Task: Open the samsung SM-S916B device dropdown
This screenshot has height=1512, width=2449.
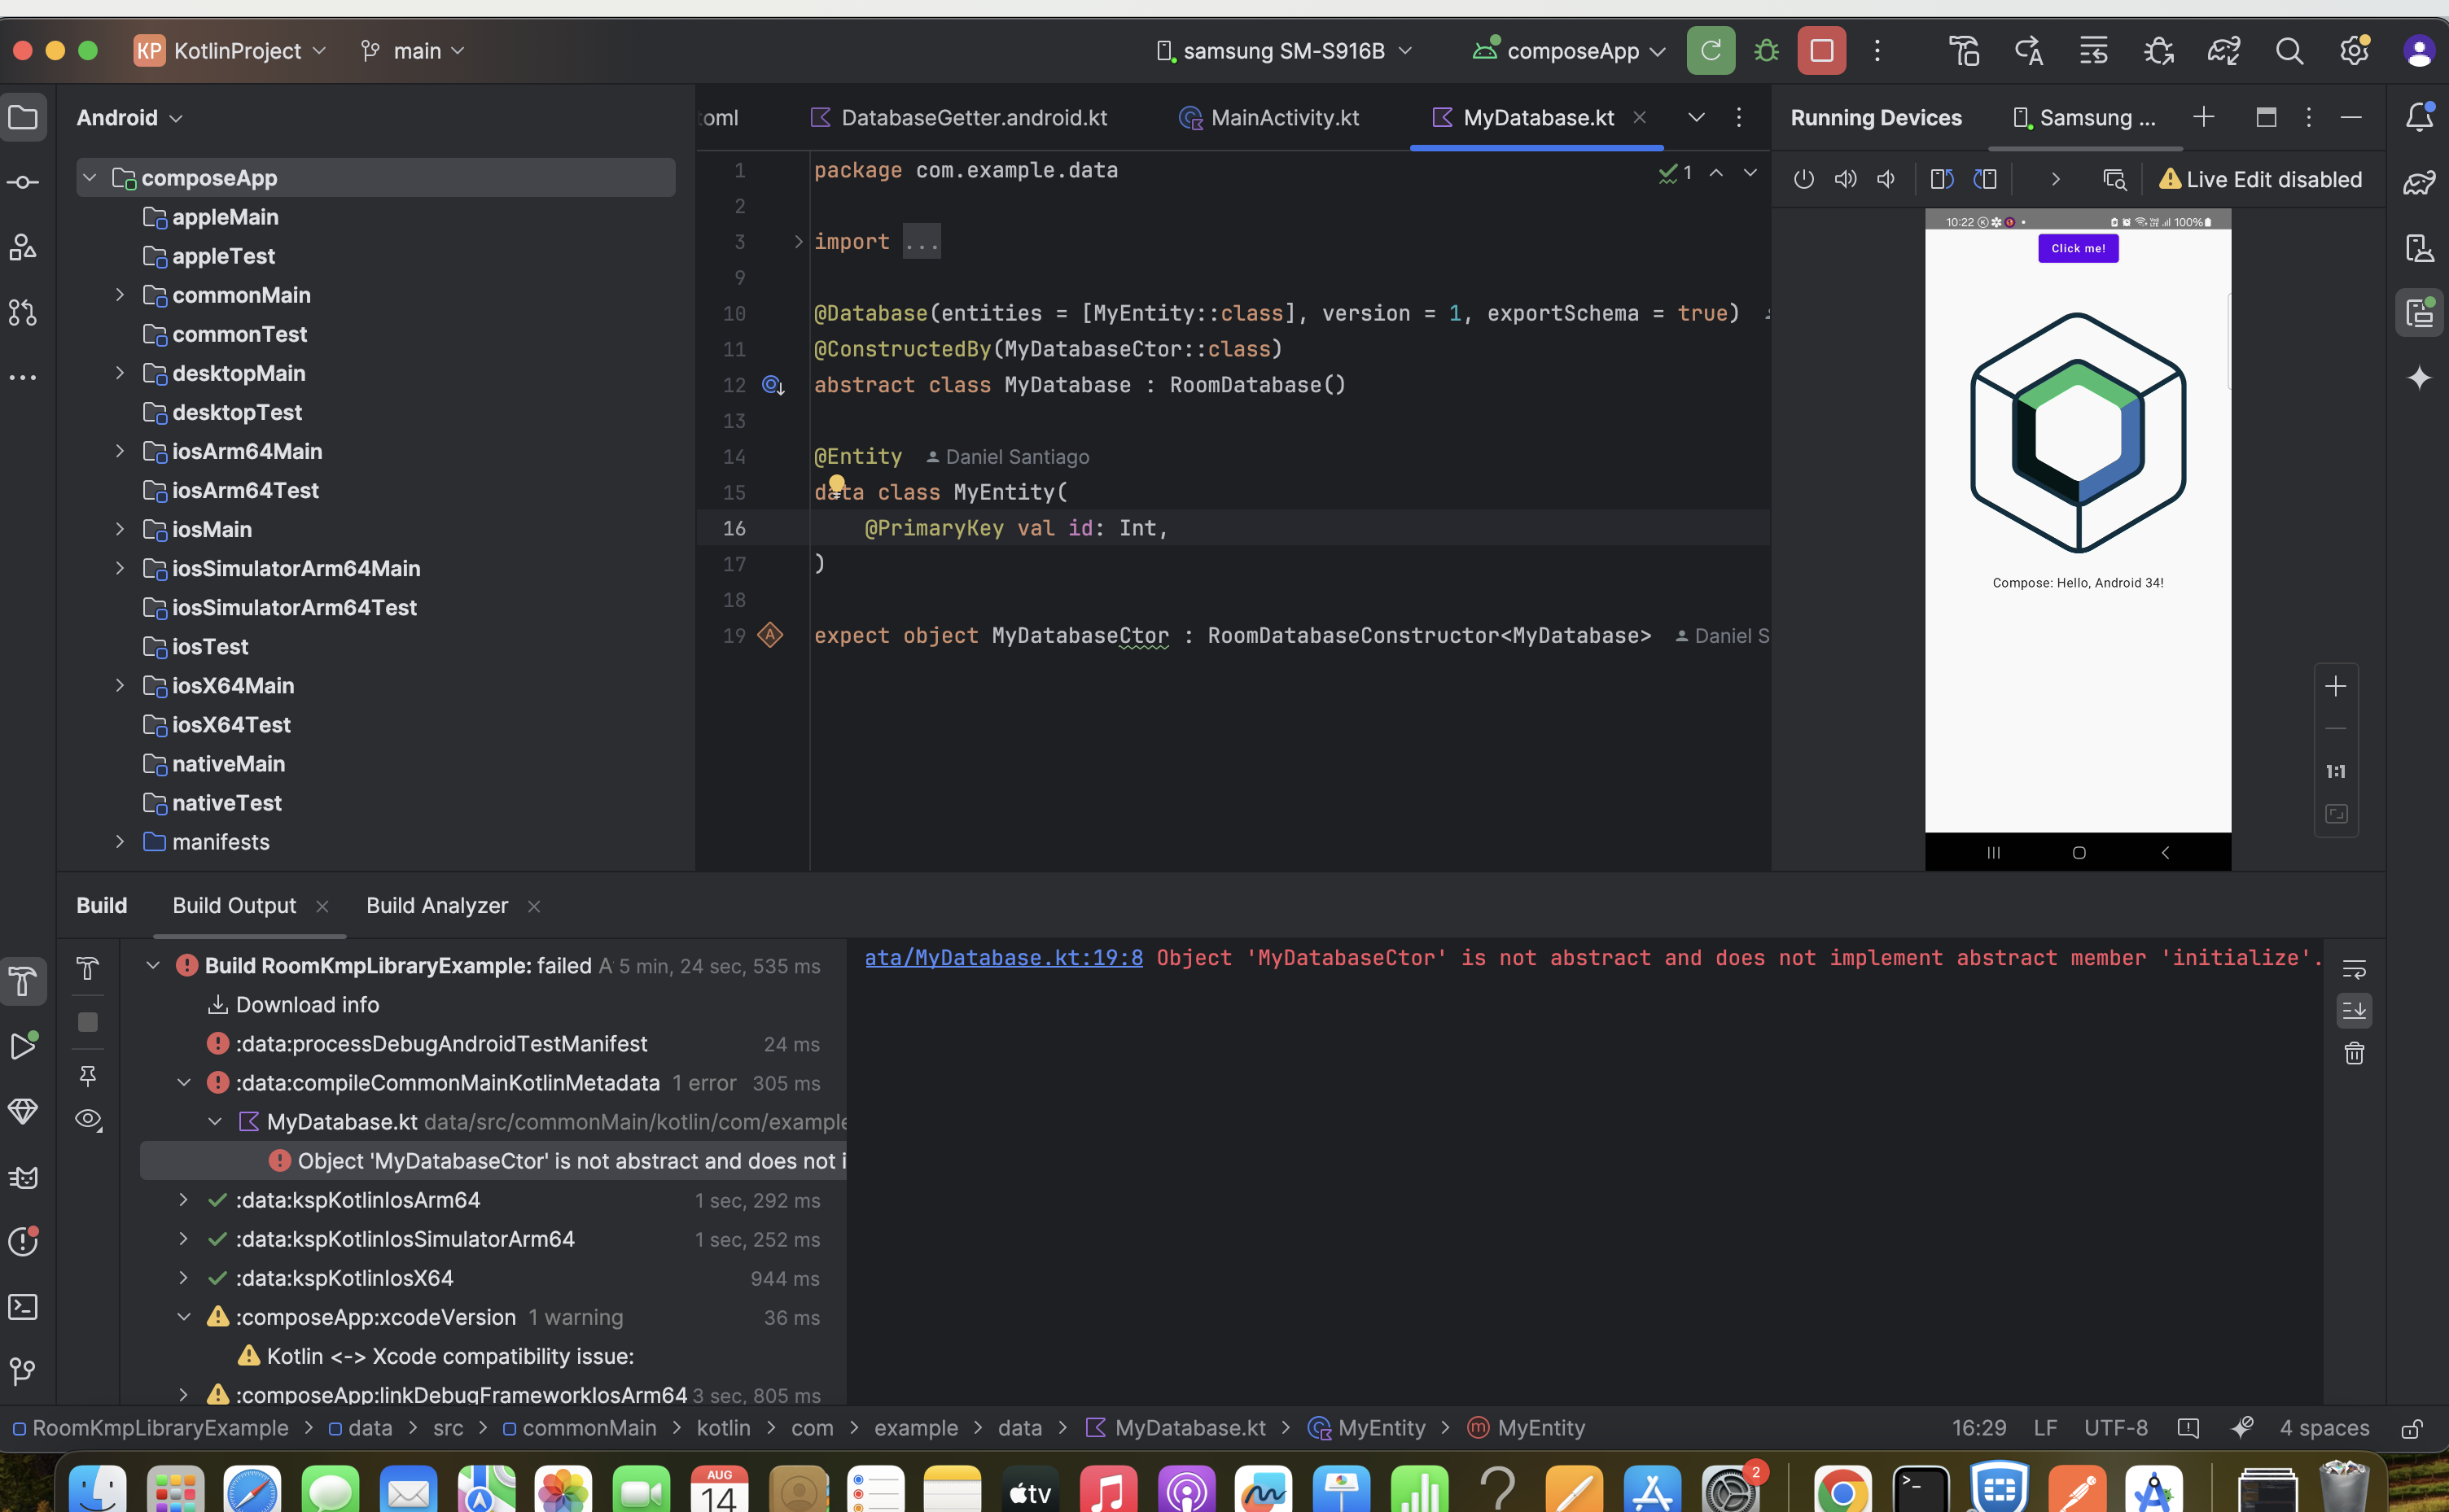Action: (1283, 50)
